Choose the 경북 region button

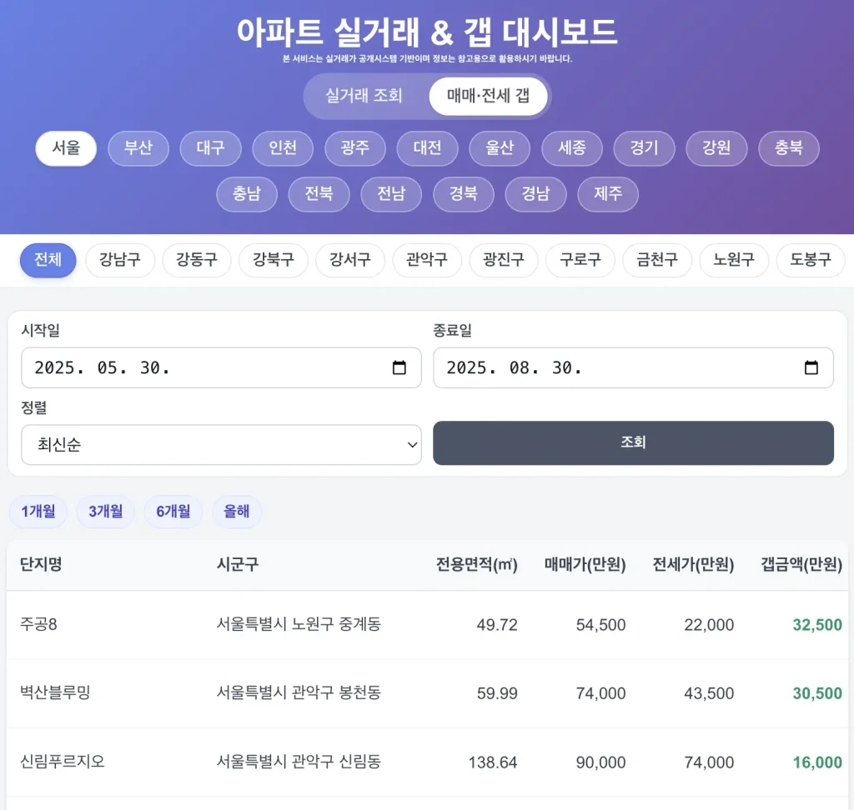click(x=464, y=194)
